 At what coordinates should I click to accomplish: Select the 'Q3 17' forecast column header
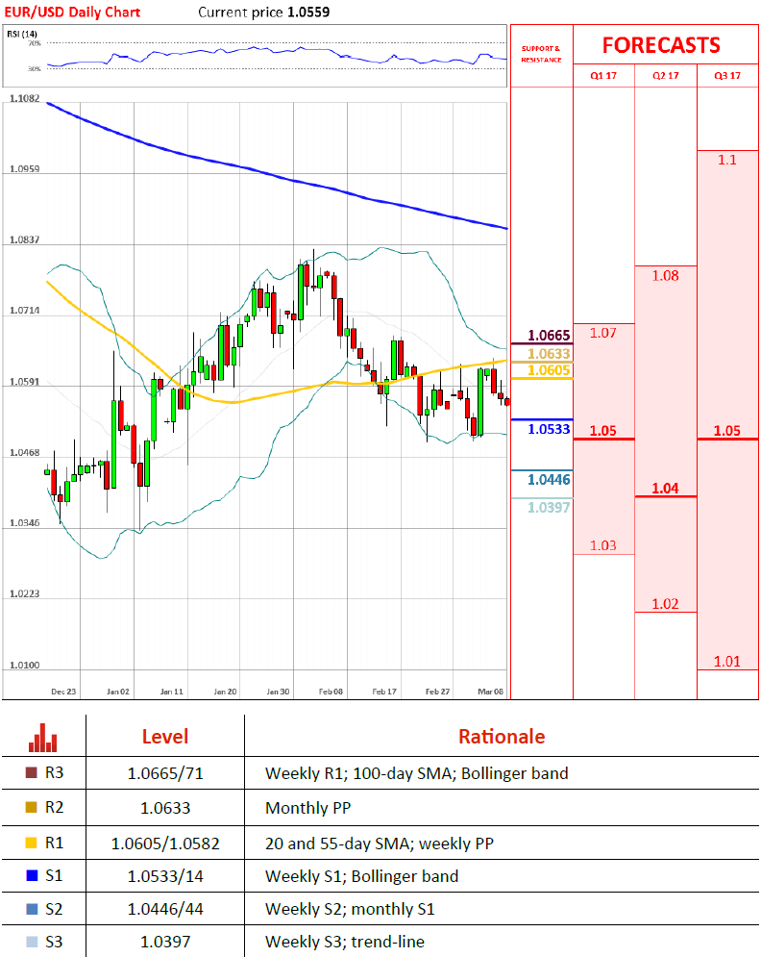coord(727,76)
